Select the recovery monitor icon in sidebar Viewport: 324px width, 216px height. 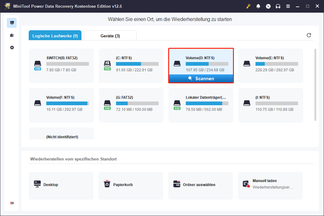click(12, 23)
